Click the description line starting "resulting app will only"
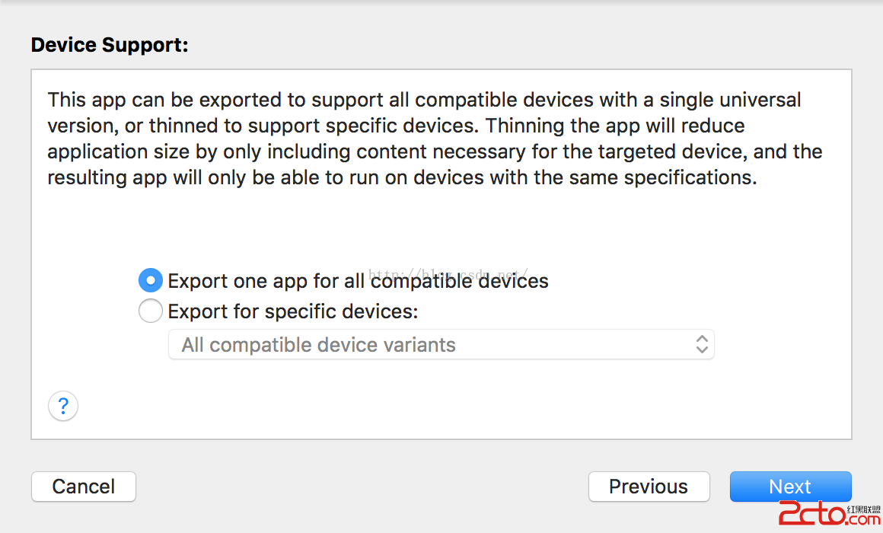The height and width of the screenshot is (533, 883). [402, 177]
